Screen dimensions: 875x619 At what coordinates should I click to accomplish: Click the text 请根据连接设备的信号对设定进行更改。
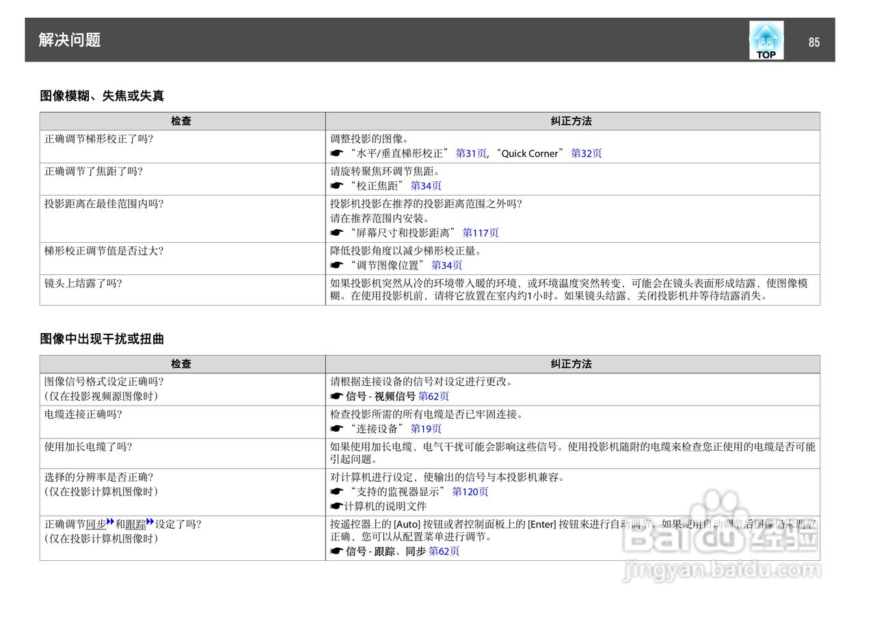pyautogui.click(x=421, y=382)
